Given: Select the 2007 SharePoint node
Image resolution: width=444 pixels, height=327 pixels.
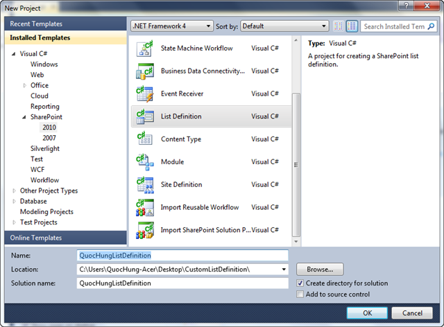Looking at the screenshot, I should click(x=49, y=138).
